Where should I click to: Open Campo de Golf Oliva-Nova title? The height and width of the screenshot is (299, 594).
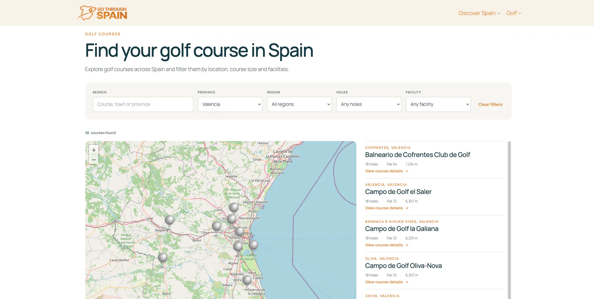[x=403, y=266]
